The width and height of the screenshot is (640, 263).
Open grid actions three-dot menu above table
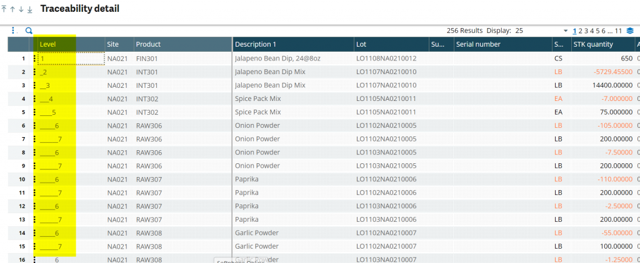[13, 30]
